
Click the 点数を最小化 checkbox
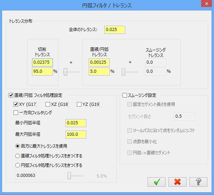click(129, 142)
